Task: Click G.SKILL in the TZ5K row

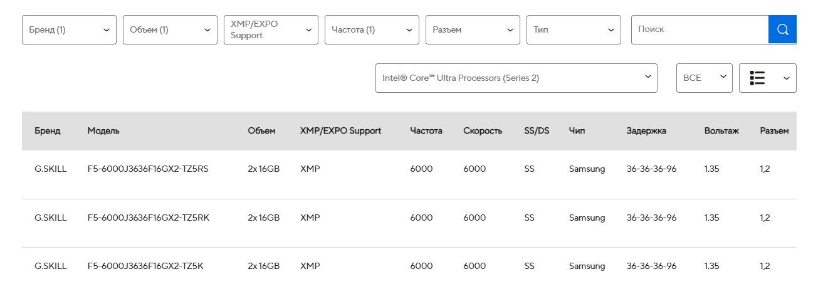Action: pos(51,266)
